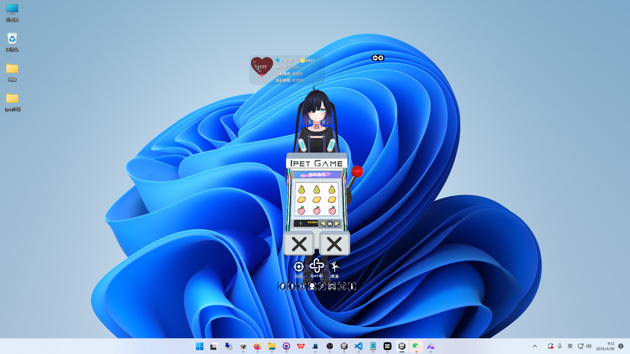Click the running figure action icon

click(322, 286)
